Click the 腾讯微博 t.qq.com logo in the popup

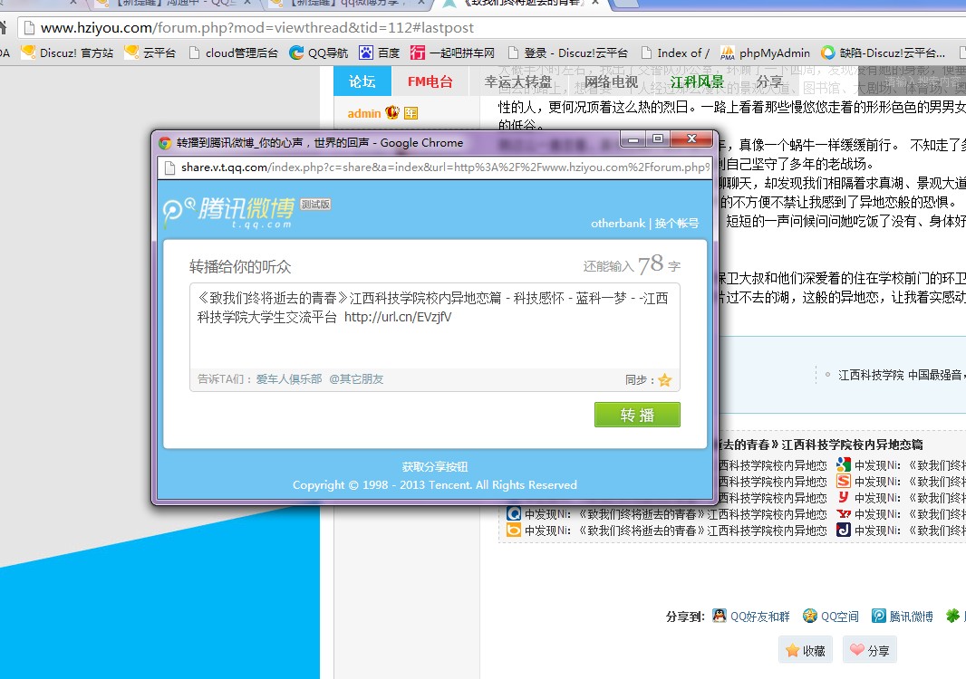pos(229,213)
